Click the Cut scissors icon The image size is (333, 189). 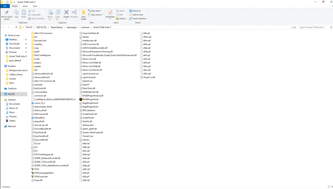tap(30, 11)
